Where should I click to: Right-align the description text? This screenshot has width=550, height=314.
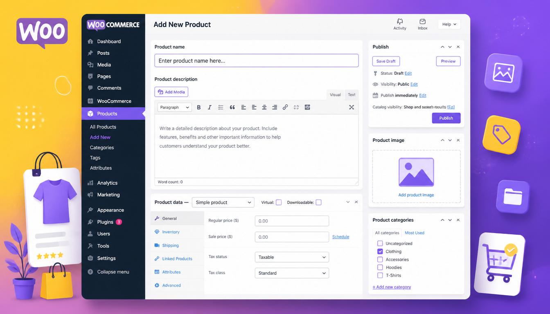[275, 107]
